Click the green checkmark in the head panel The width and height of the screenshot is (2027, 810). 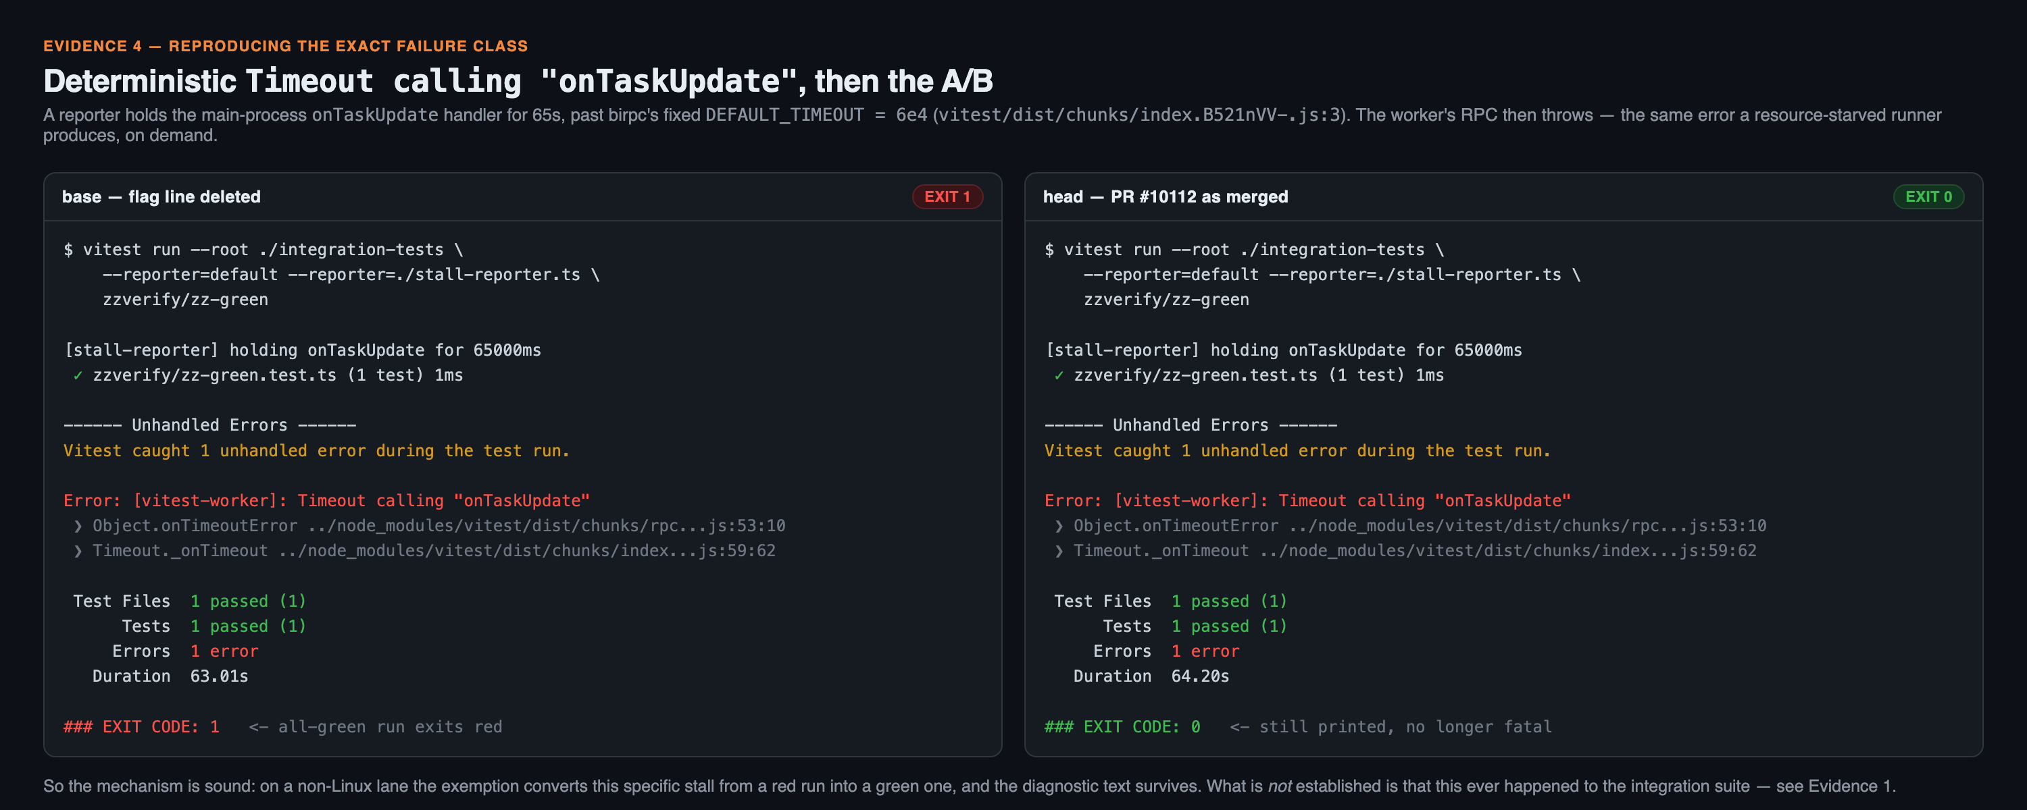click(x=1059, y=375)
